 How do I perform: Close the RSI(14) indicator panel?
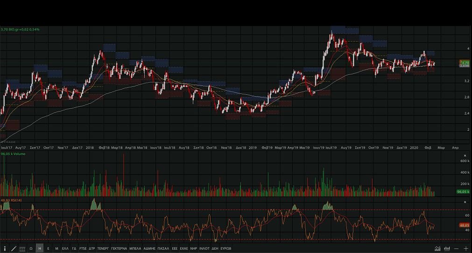tap(465, 202)
